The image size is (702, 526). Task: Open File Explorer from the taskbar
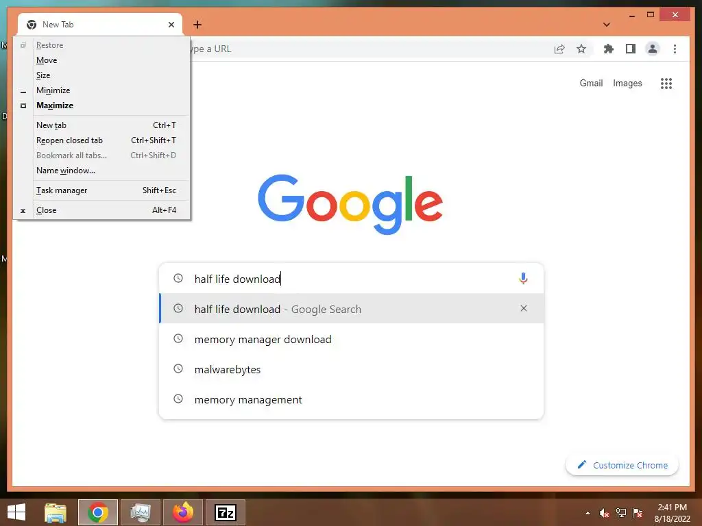click(56, 512)
